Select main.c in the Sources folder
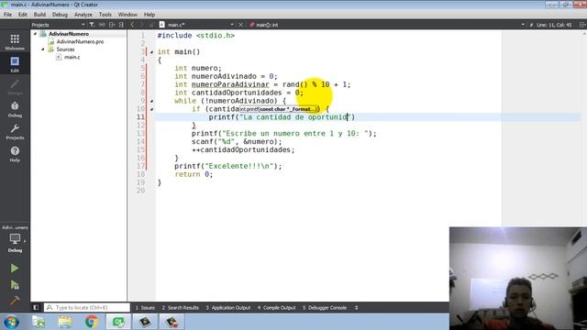Screen dimensions: 587x330 point(72,57)
